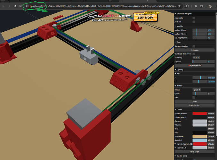The height and width of the screenshot is (160, 217).
Task: Click the Fit to view button
Action: [195, 50]
